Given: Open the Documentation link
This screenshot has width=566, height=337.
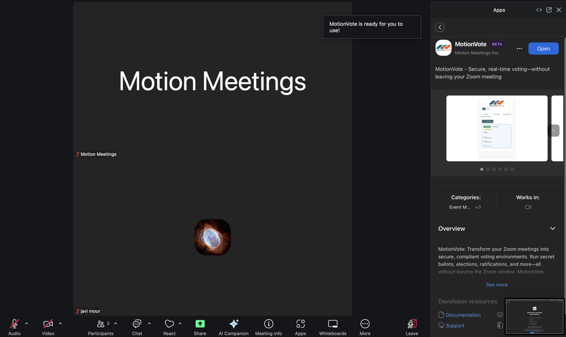Looking at the screenshot, I should 463,315.
